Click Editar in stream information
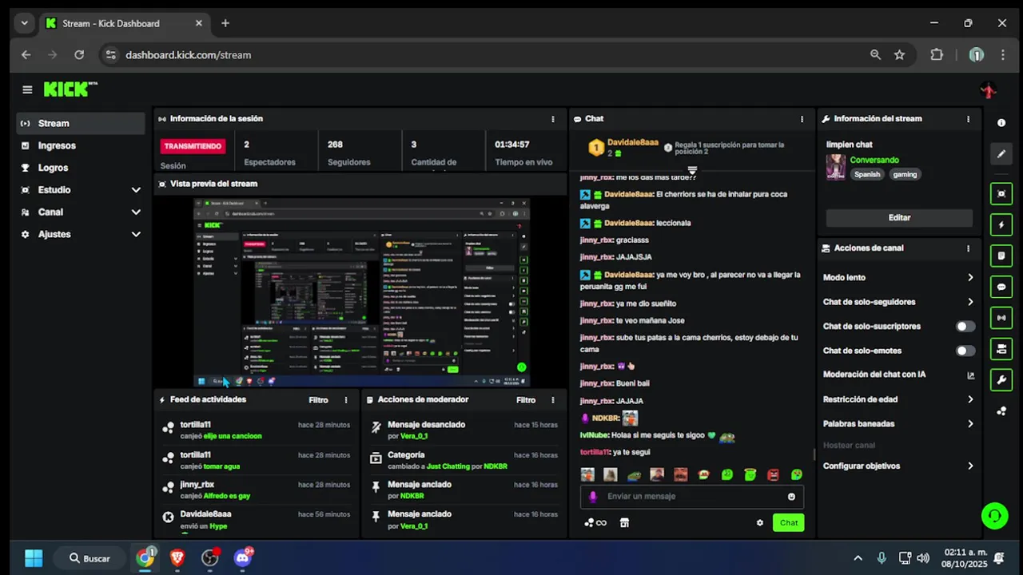 pyautogui.click(x=899, y=217)
